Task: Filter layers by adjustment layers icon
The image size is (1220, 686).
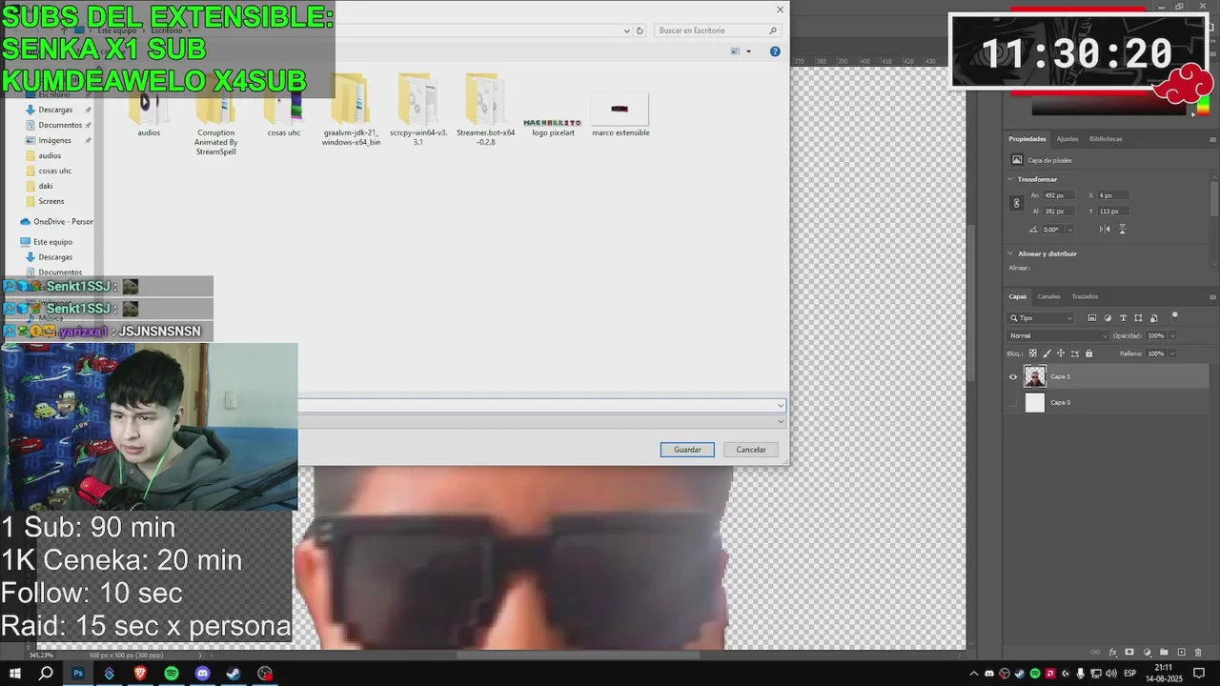Action: 1108,318
